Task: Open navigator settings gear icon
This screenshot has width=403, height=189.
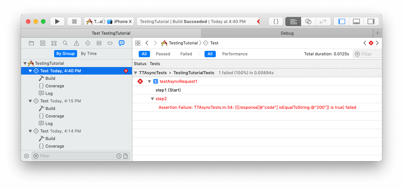Action: pos(26,156)
